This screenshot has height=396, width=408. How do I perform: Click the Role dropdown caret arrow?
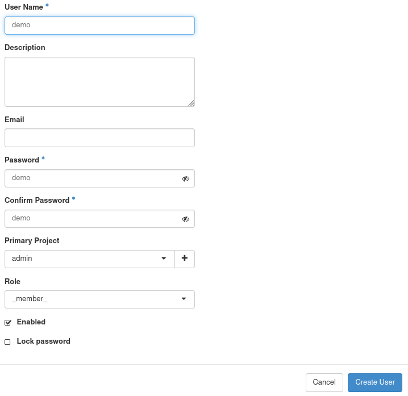(184, 299)
